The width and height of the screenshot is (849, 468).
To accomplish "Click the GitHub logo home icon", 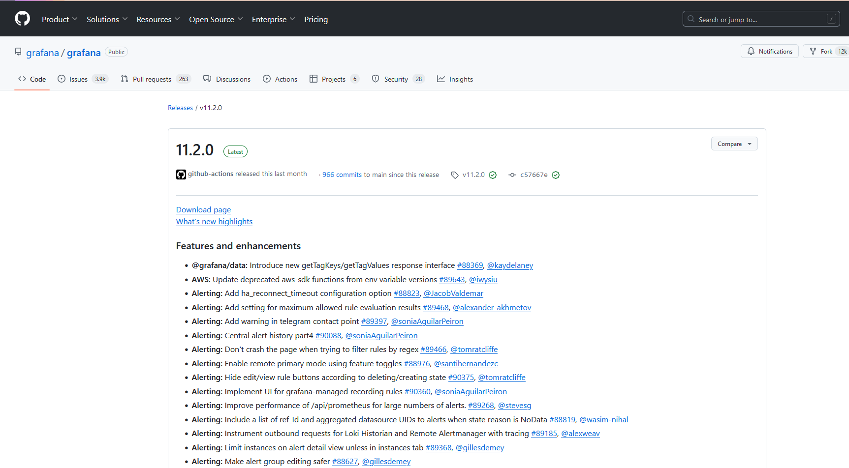I will coord(23,19).
